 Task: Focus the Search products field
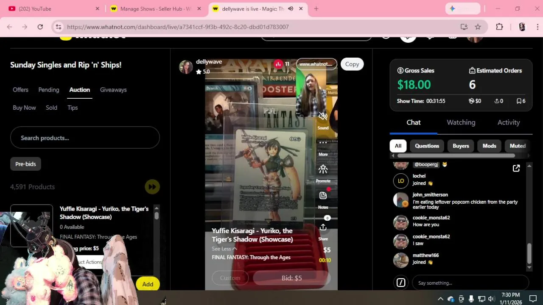click(x=85, y=138)
